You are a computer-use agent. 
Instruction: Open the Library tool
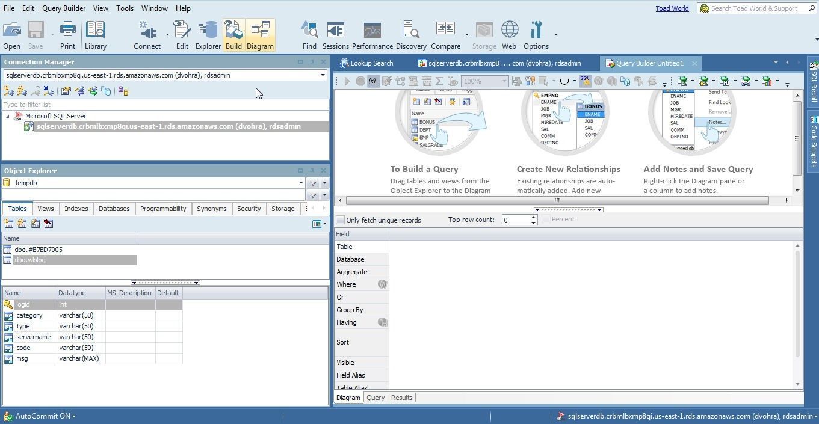96,35
